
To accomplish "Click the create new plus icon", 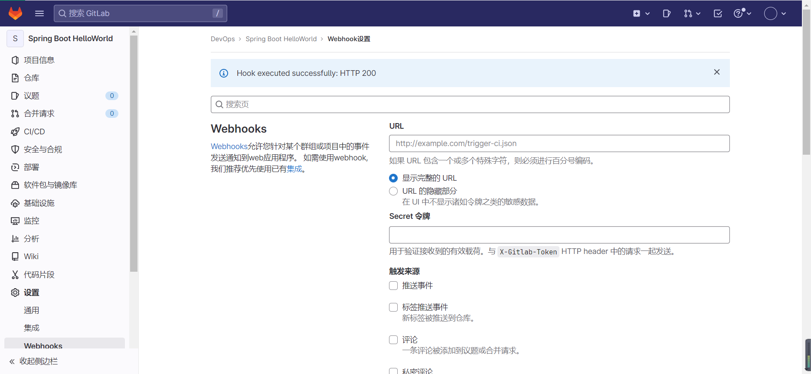I will coord(637,13).
